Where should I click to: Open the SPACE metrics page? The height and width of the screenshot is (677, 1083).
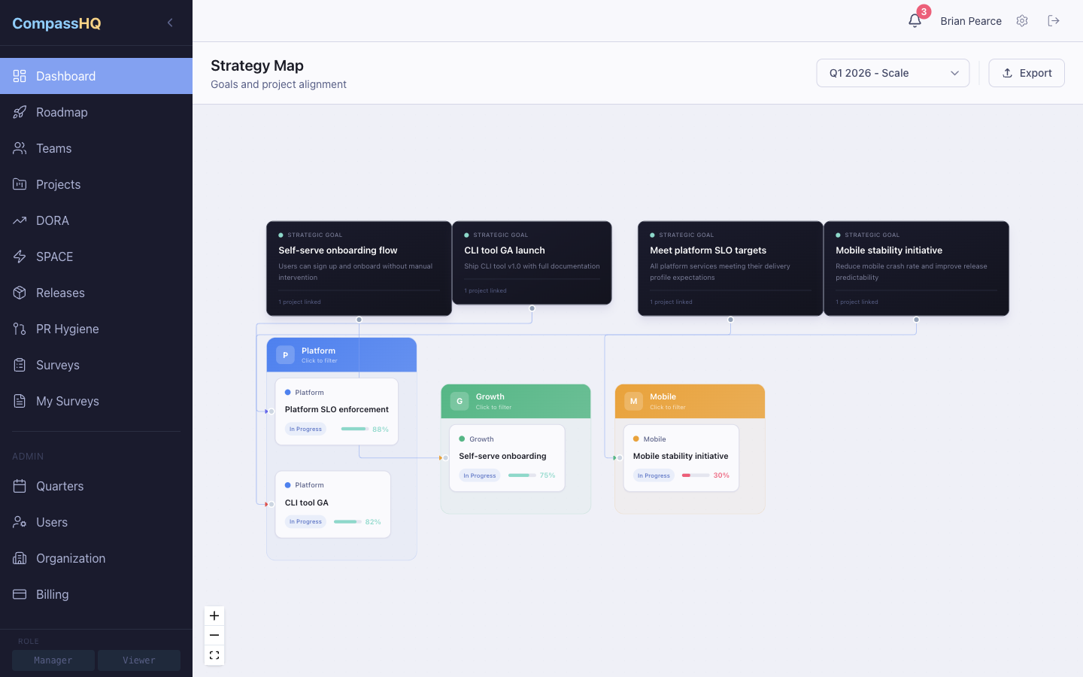coord(55,257)
